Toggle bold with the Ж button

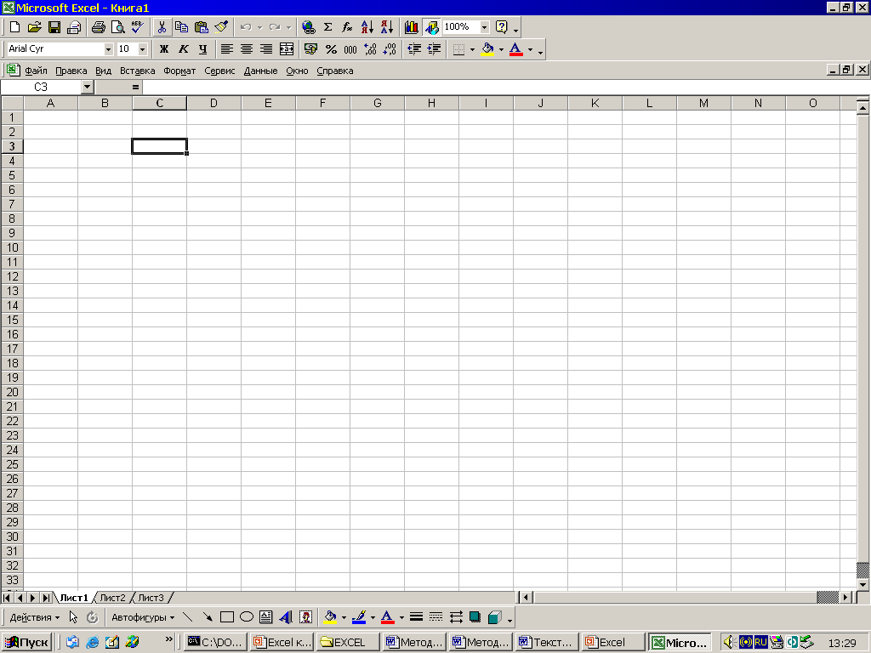click(x=164, y=48)
